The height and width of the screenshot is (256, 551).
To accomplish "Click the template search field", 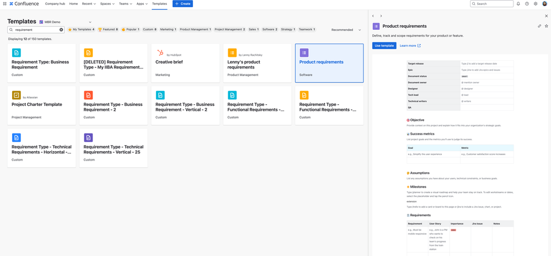I will 36,30.
